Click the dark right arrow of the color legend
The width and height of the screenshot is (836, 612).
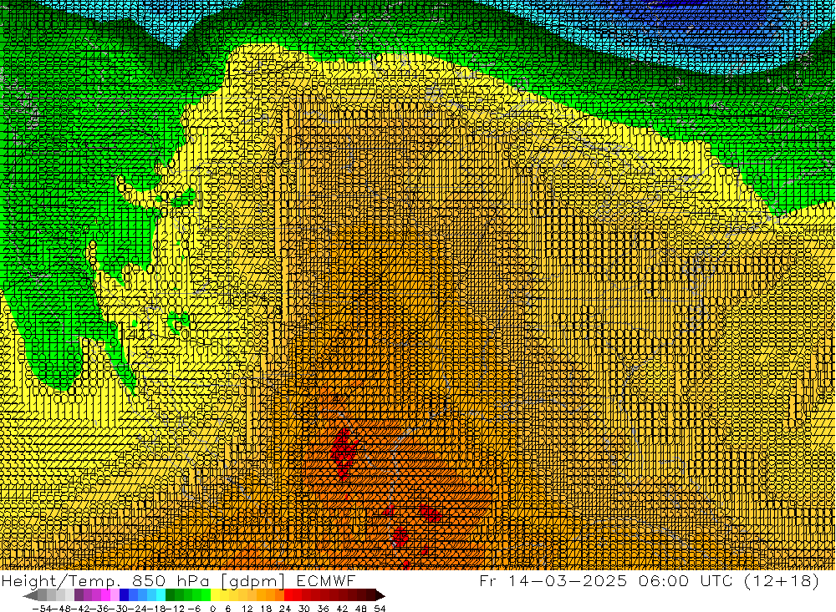pyautogui.click(x=380, y=595)
